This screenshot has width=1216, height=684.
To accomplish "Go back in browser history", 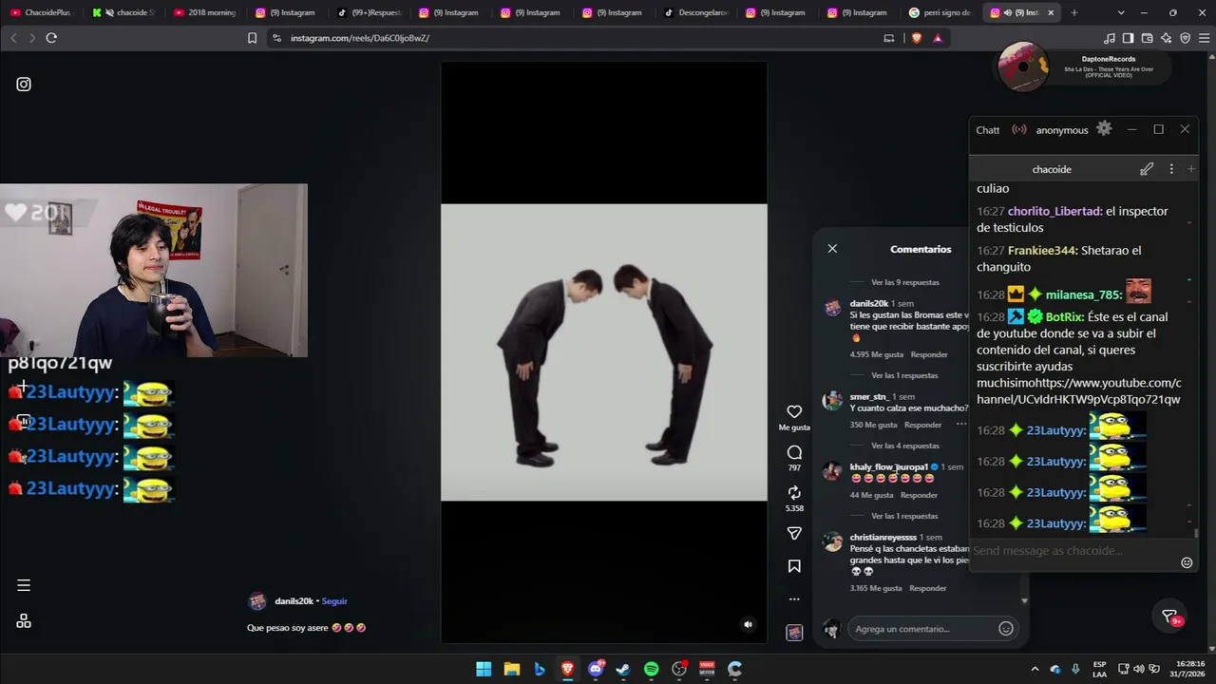I will point(13,38).
